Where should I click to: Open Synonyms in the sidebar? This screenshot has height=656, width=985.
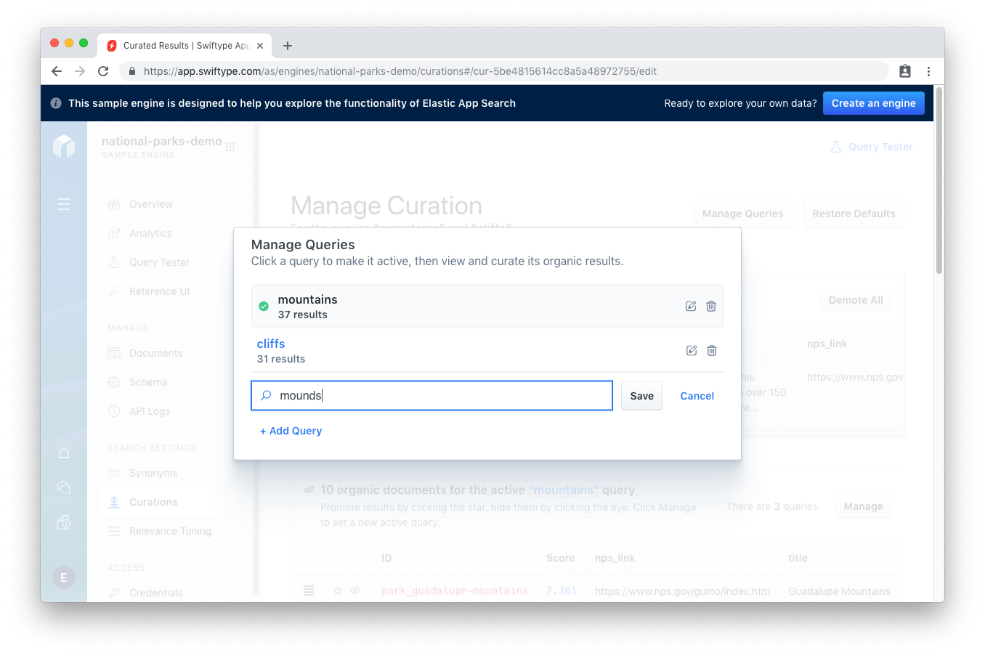pos(153,473)
